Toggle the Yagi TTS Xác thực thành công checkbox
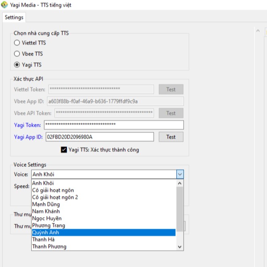Image resolution: width=267 pixels, height=267 pixels. (x=64, y=150)
